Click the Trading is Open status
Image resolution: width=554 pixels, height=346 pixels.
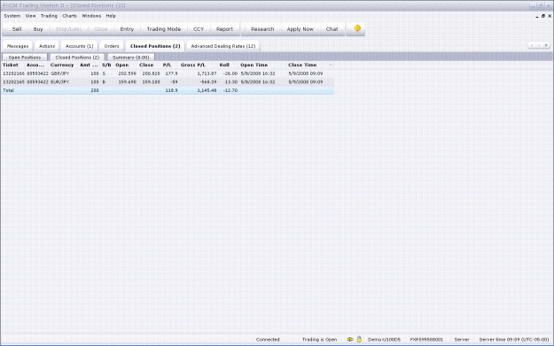(319, 340)
